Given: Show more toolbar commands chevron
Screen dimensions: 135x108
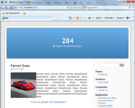Looking at the screenshot, I should pyautogui.click(x=133, y=16).
